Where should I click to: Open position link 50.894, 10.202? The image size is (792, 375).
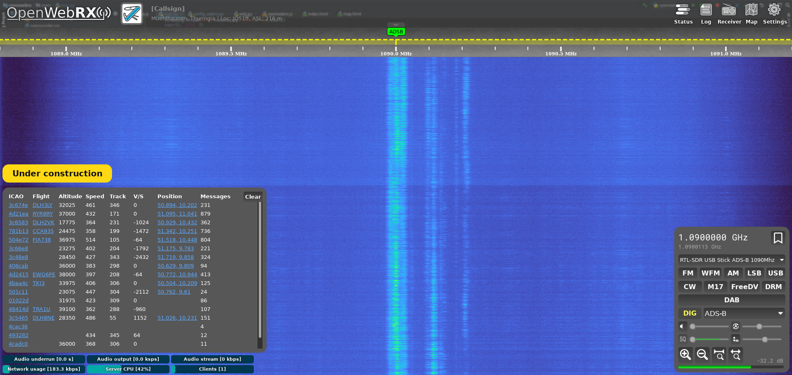[x=177, y=205]
